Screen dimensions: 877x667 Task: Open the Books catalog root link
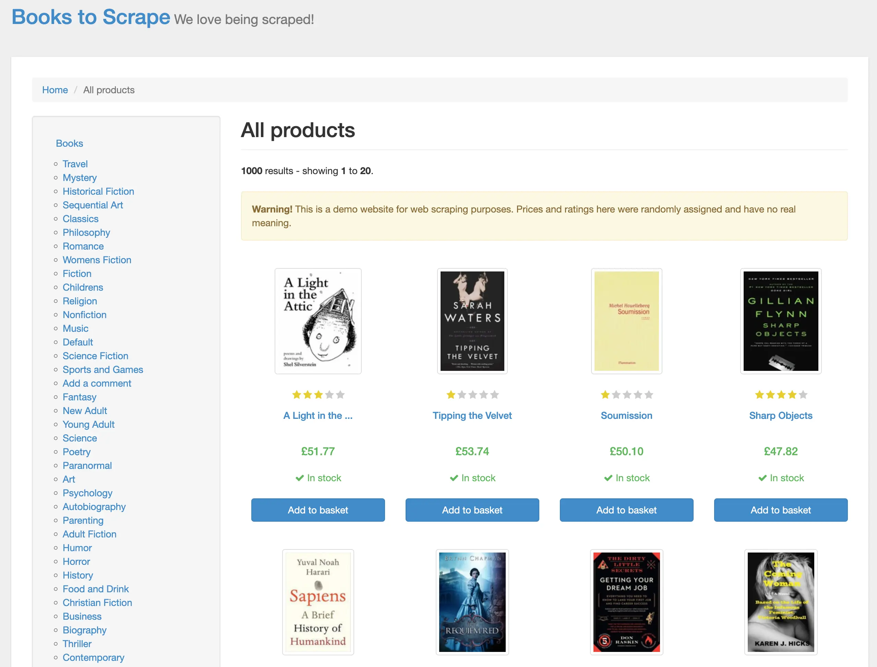click(x=69, y=143)
